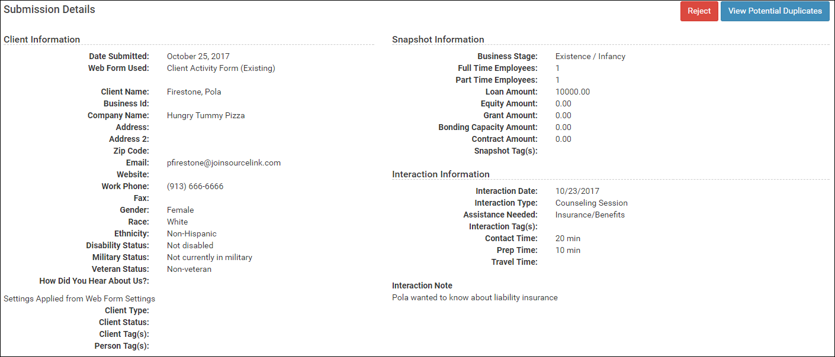Select Existence / Infancy business stage
Image resolution: width=835 pixels, height=357 pixels.
(590, 56)
